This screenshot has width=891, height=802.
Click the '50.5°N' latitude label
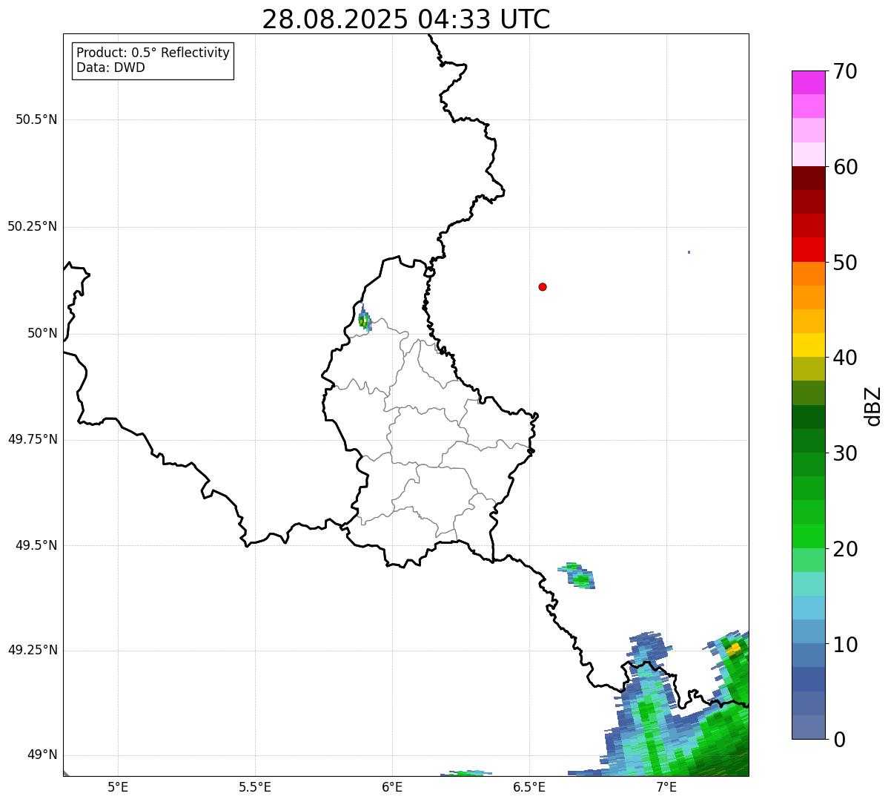[x=36, y=119]
